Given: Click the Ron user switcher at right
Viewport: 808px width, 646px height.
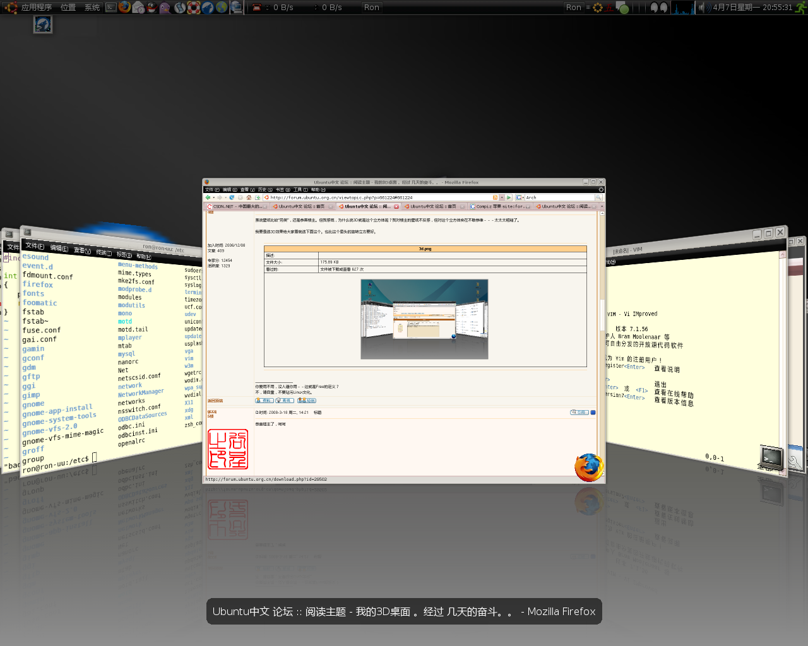Looking at the screenshot, I should coord(573,8).
